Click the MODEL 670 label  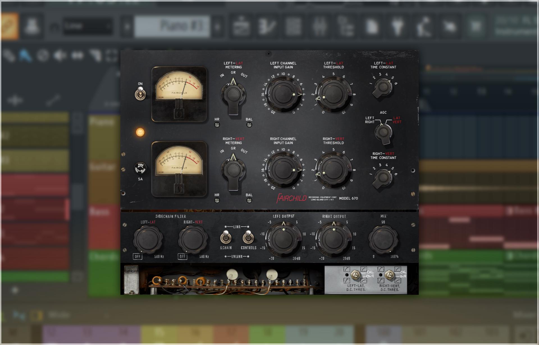click(x=348, y=198)
